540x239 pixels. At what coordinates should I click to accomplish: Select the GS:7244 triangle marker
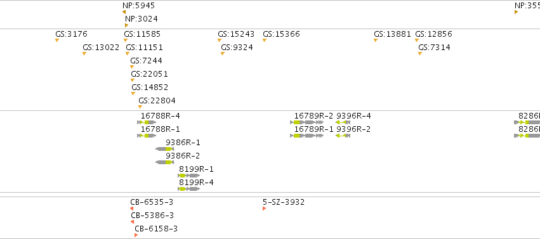pyautogui.click(x=132, y=67)
